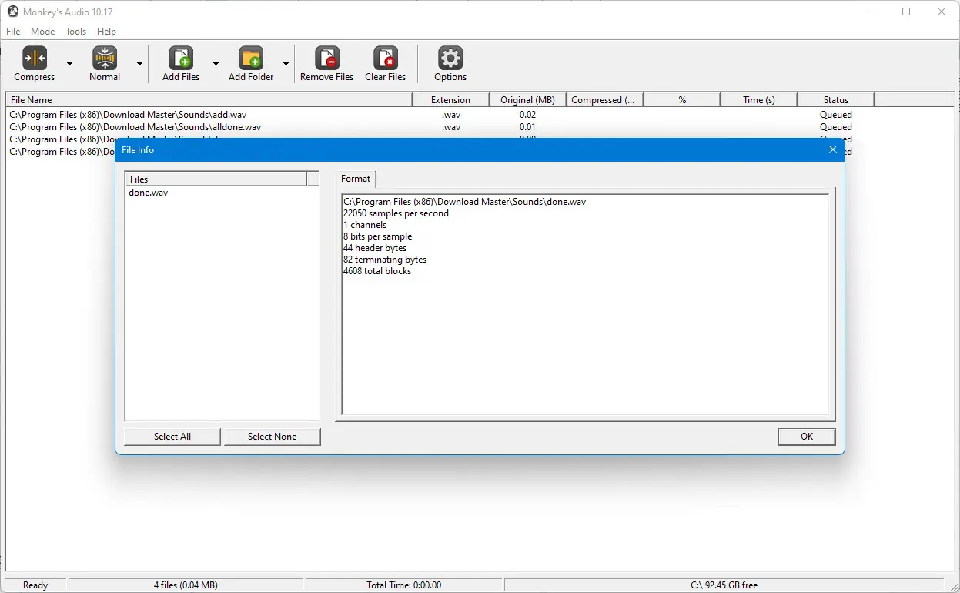Click 'C:\ 92.45 GB free' status entry
The image size is (960, 593).
point(724,585)
